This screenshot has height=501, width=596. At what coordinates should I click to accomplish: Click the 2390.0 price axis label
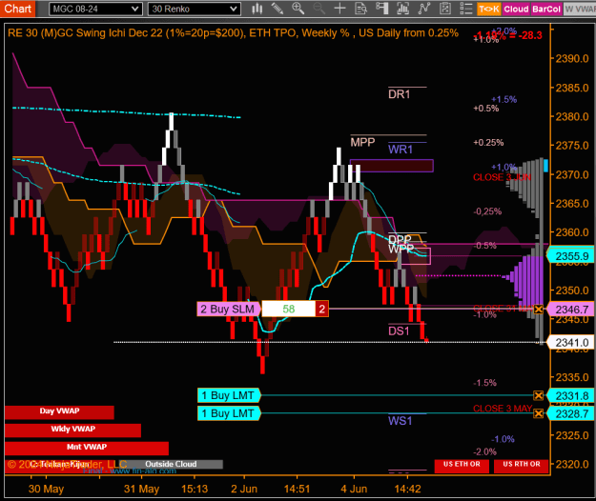point(572,58)
